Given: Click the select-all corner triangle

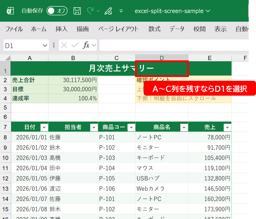Looking at the screenshot, I should 8,58.
